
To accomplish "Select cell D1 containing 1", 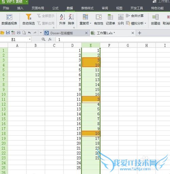I will [x=72, y=50].
